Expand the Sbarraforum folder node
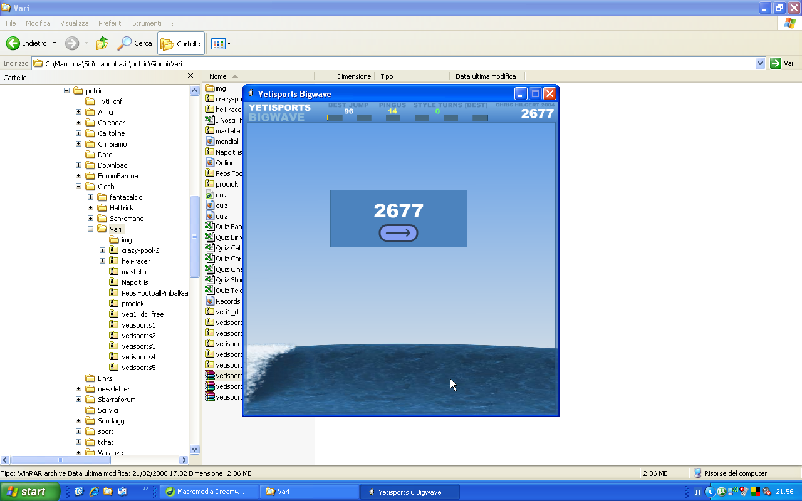Screen dimensions: 802x501 (78, 400)
